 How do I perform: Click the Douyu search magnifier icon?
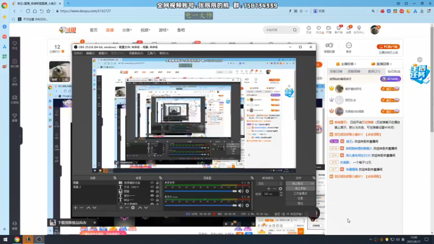pos(295,30)
